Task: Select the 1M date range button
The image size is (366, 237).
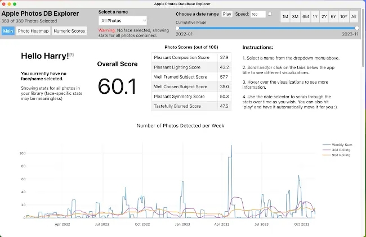Action: [x=285, y=17]
